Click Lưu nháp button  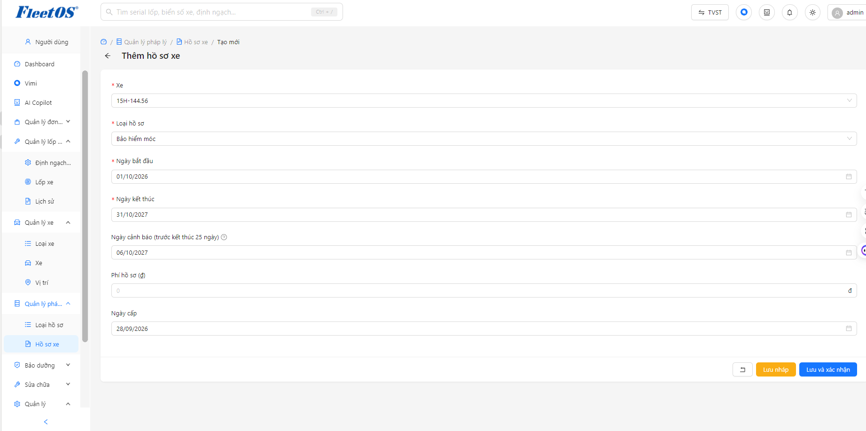pyautogui.click(x=776, y=369)
